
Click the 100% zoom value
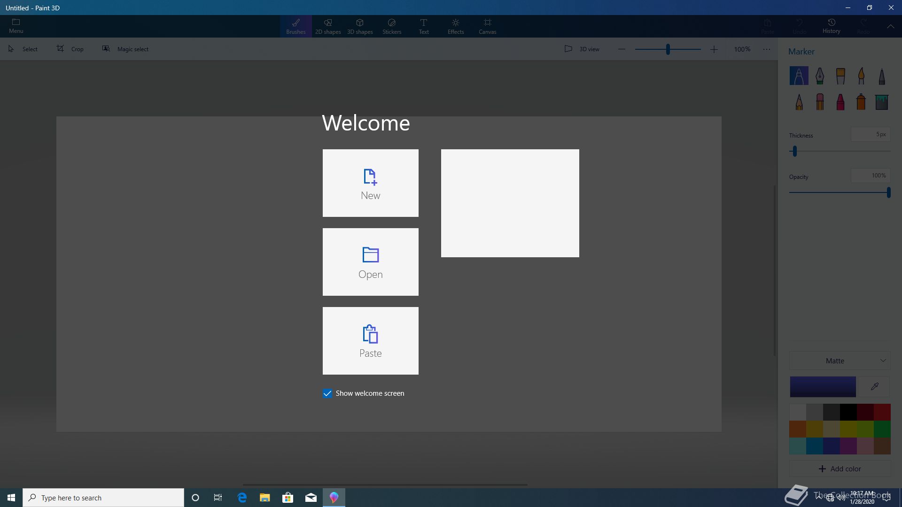tap(742, 49)
